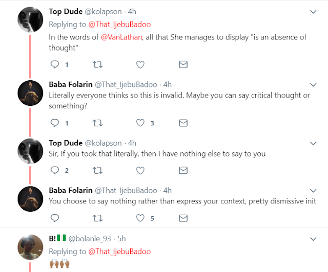Like the "Literally everyone thinks" tweet
The height and width of the screenshot is (272, 328).
(x=140, y=123)
